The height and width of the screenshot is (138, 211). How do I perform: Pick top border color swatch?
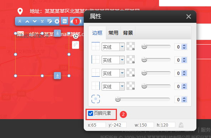click(130, 46)
